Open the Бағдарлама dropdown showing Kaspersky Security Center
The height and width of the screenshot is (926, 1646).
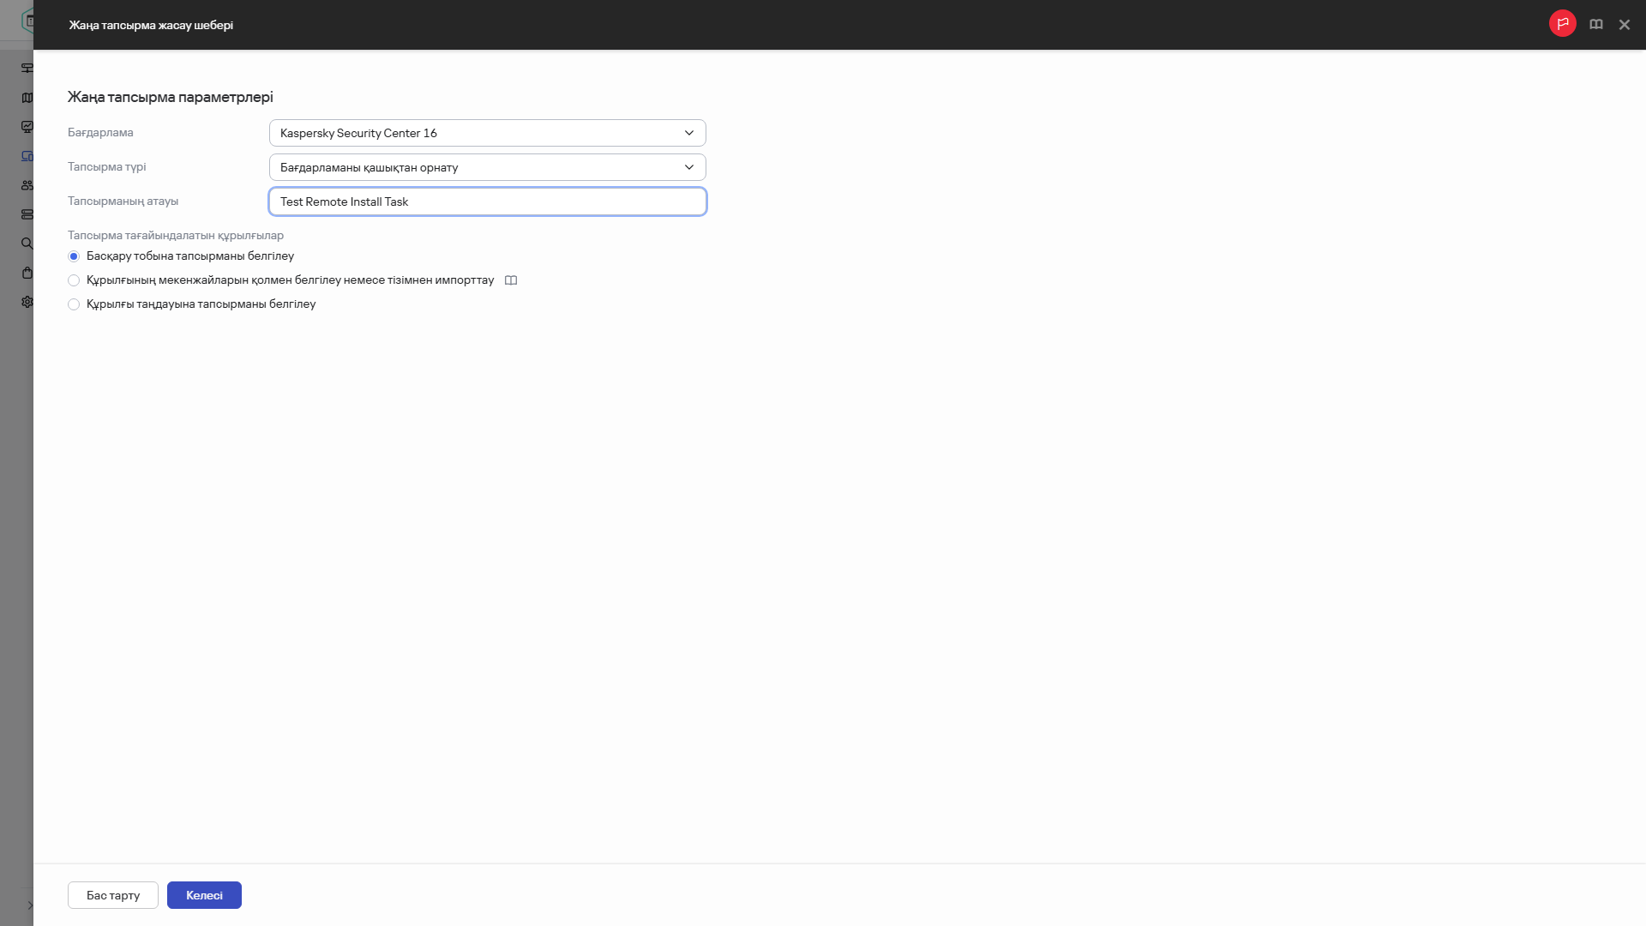tap(487, 133)
